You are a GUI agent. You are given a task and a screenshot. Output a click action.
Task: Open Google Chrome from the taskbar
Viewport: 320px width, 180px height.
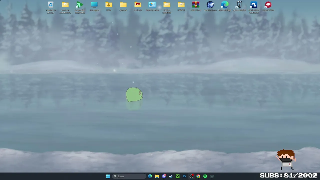coord(198,176)
